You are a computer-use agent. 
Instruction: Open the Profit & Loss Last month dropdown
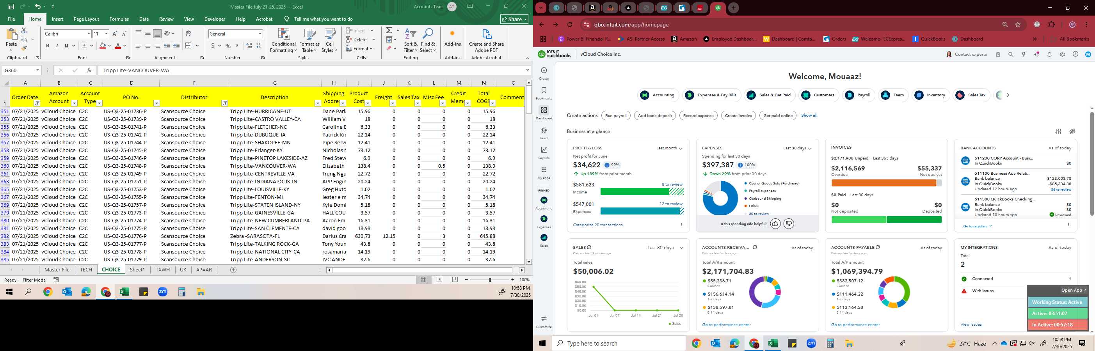[669, 148]
